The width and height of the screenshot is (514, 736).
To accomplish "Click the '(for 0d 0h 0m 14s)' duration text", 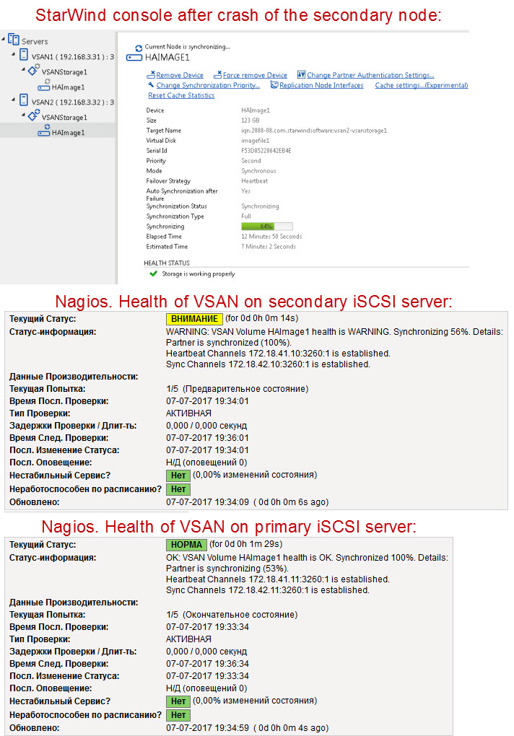I will 261,318.
